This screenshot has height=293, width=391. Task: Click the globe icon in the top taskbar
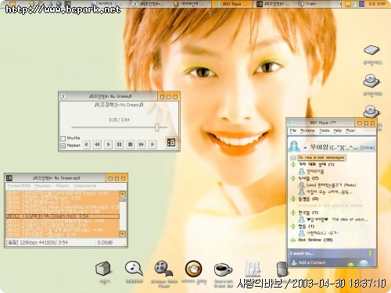[59, 4]
